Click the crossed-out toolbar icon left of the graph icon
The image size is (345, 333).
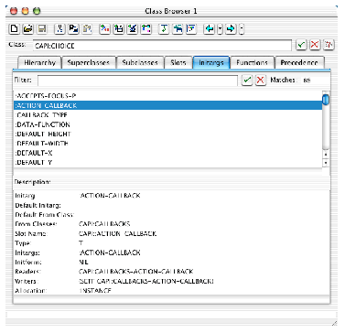(132, 29)
